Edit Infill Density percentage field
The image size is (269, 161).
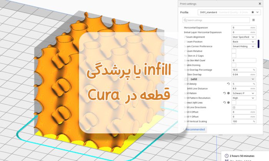coord(244,84)
